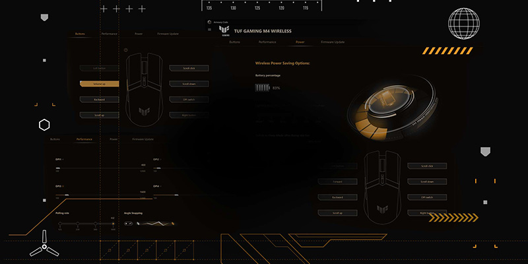The width and height of the screenshot is (528, 264).
Task: Click the Armoury Crate app icon in title bar
Action: [209, 22]
